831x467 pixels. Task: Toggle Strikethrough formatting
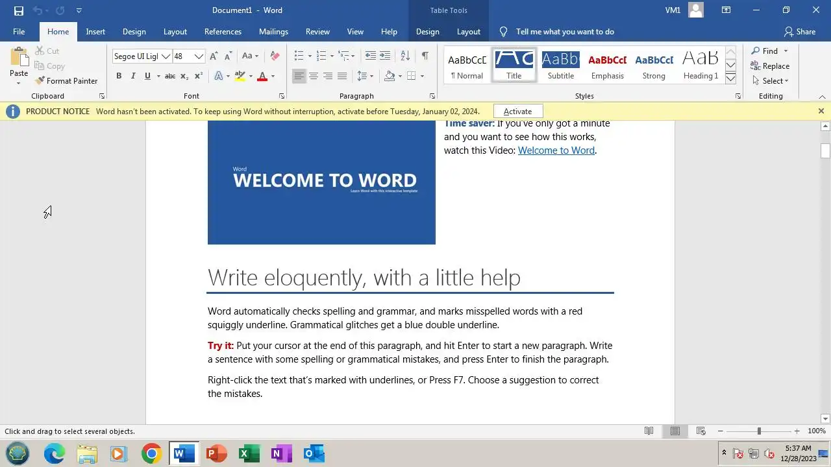(169, 76)
